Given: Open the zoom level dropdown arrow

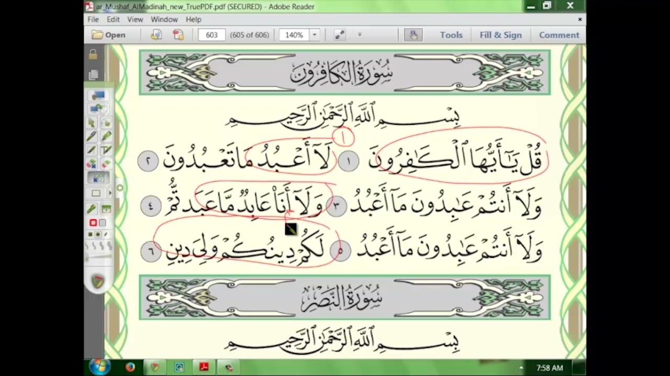Looking at the screenshot, I should tap(315, 35).
